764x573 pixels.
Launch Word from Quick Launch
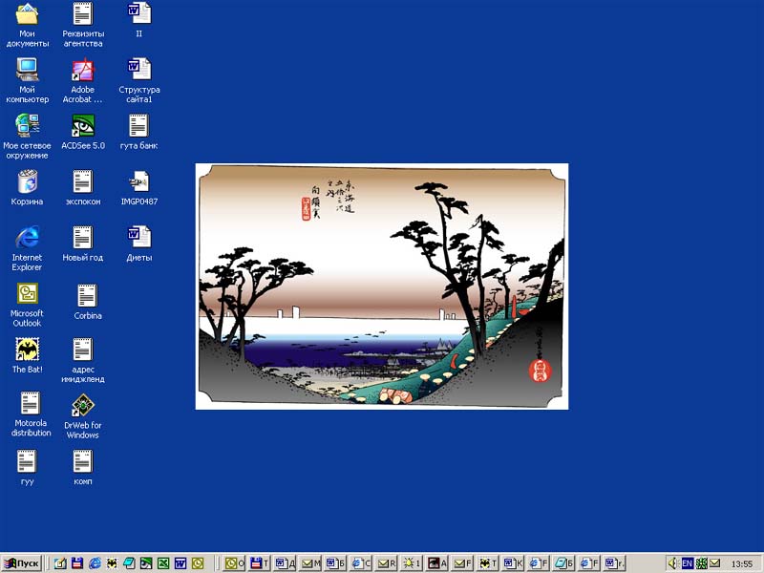180,563
